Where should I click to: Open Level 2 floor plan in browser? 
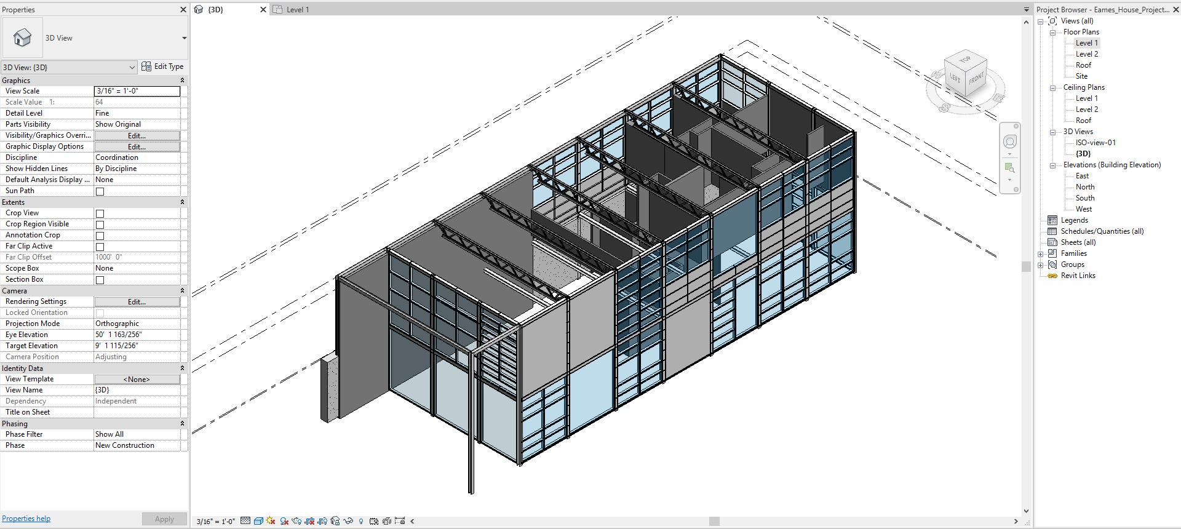click(1086, 54)
